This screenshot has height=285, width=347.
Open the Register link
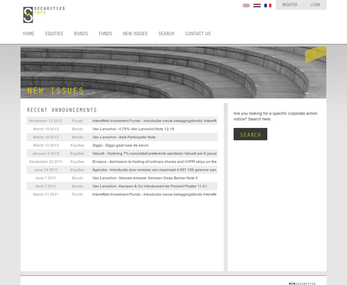pyautogui.click(x=289, y=5)
